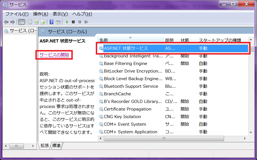The width and height of the screenshot is (257, 160).
Task: Start the service with green play icon
Action: pyautogui.click(x=67, y=22)
